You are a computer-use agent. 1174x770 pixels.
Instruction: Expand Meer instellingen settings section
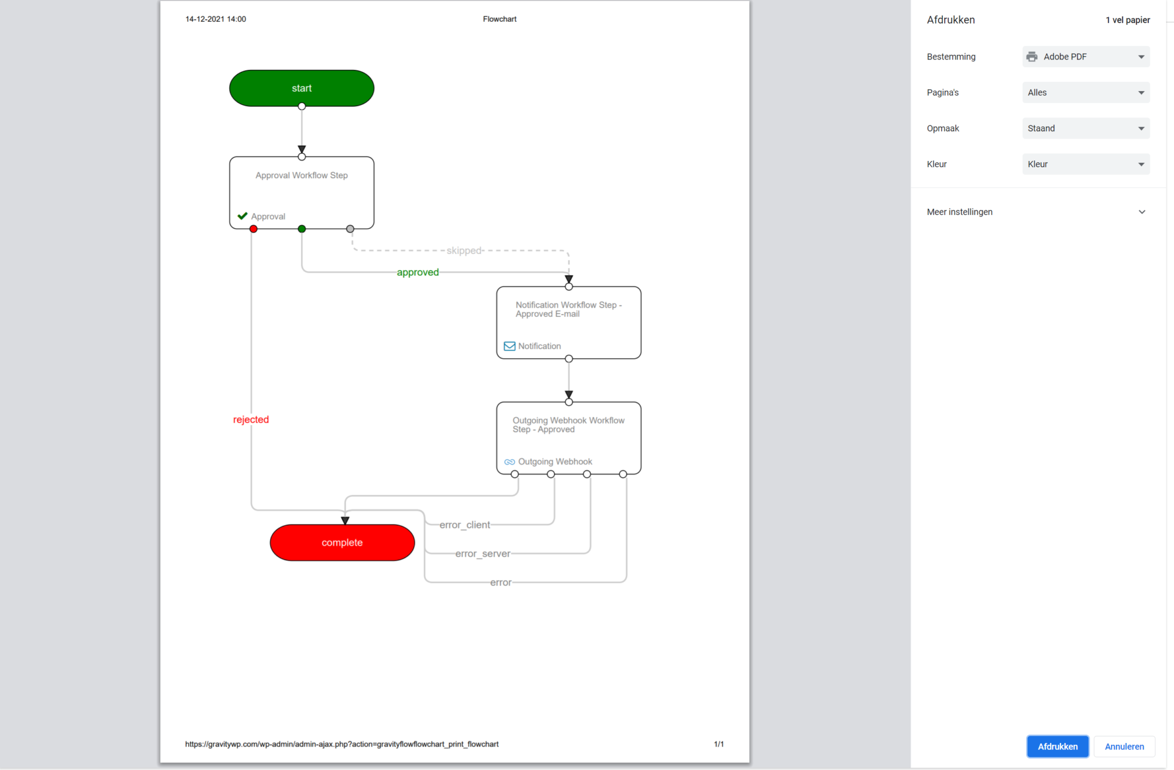point(1035,211)
